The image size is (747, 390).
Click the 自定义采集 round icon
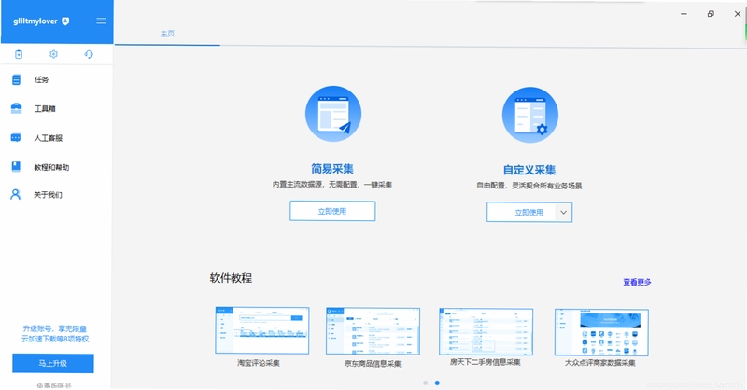pos(529,115)
